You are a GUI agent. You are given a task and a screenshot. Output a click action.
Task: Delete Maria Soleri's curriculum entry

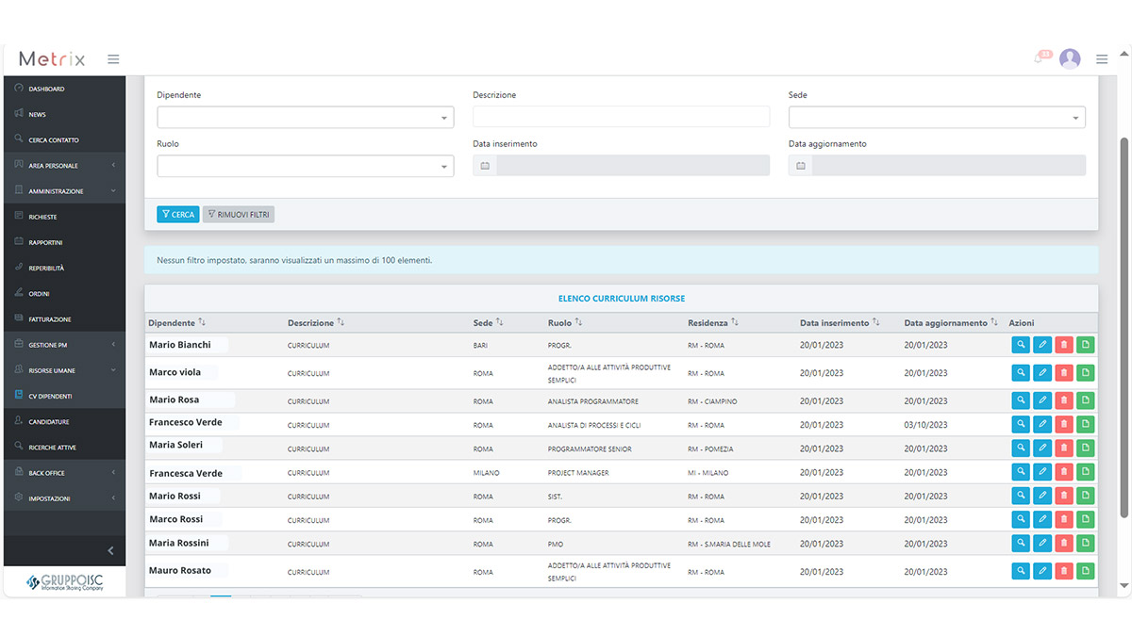pyautogui.click(x=1064, y=448)
